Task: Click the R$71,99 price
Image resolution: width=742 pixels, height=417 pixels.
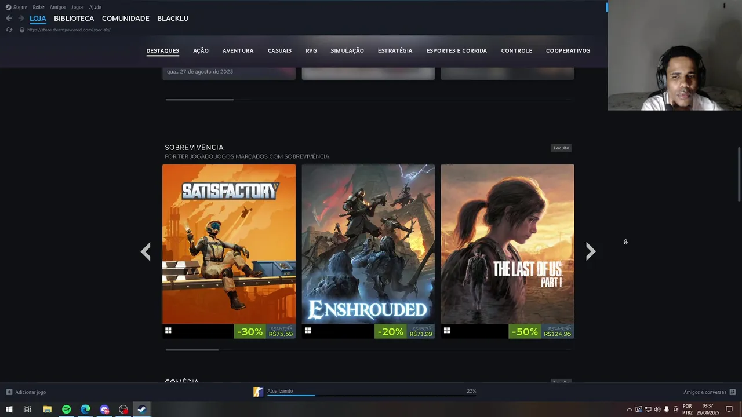Action: 421,334
